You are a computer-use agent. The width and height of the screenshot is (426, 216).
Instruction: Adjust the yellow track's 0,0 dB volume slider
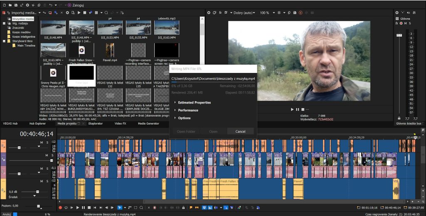(37, 191)
